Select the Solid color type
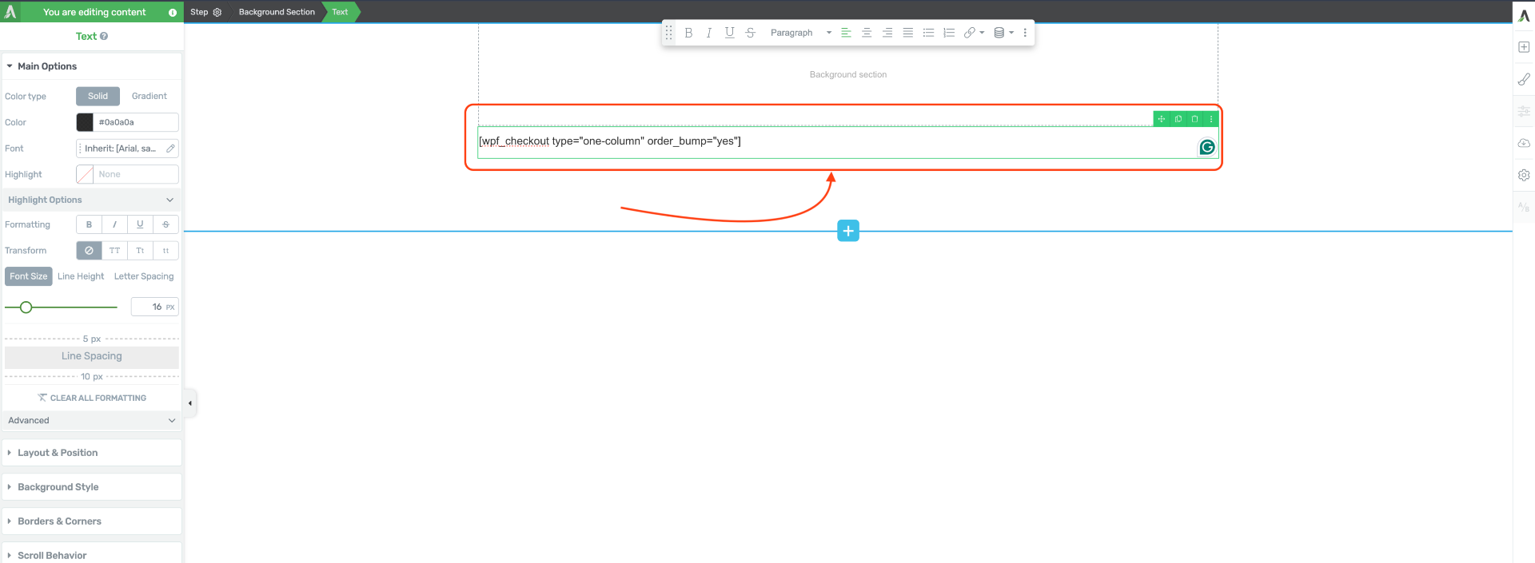The width and height of the screenshot is (1535, 563). coord(98,96)
